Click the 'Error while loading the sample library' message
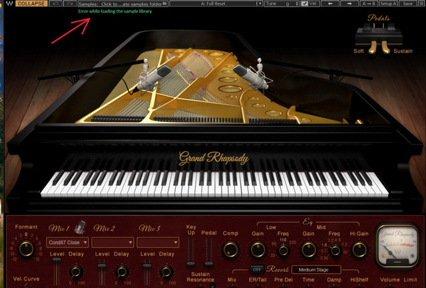The width and height of the screenshot is (426, 288). (115, 11)
